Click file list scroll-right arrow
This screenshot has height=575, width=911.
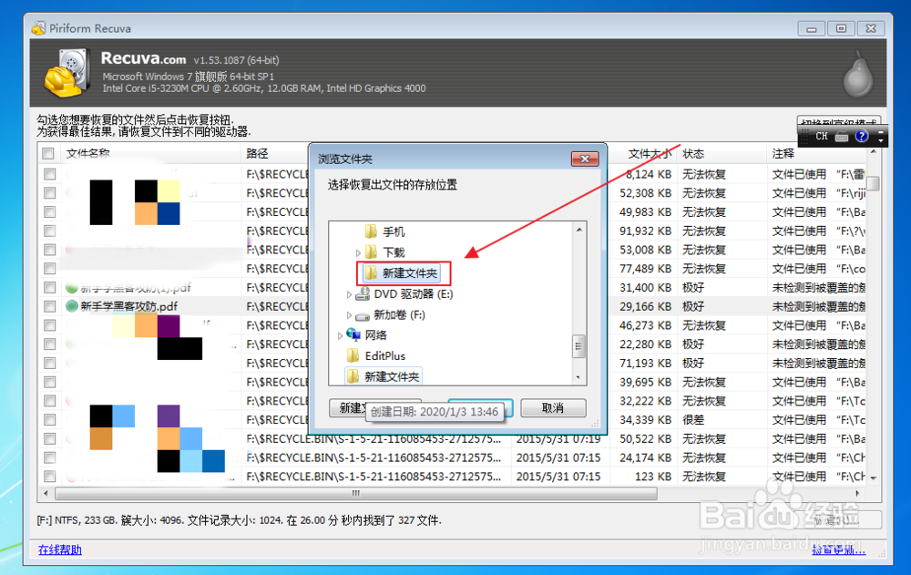tap(857, 493)
